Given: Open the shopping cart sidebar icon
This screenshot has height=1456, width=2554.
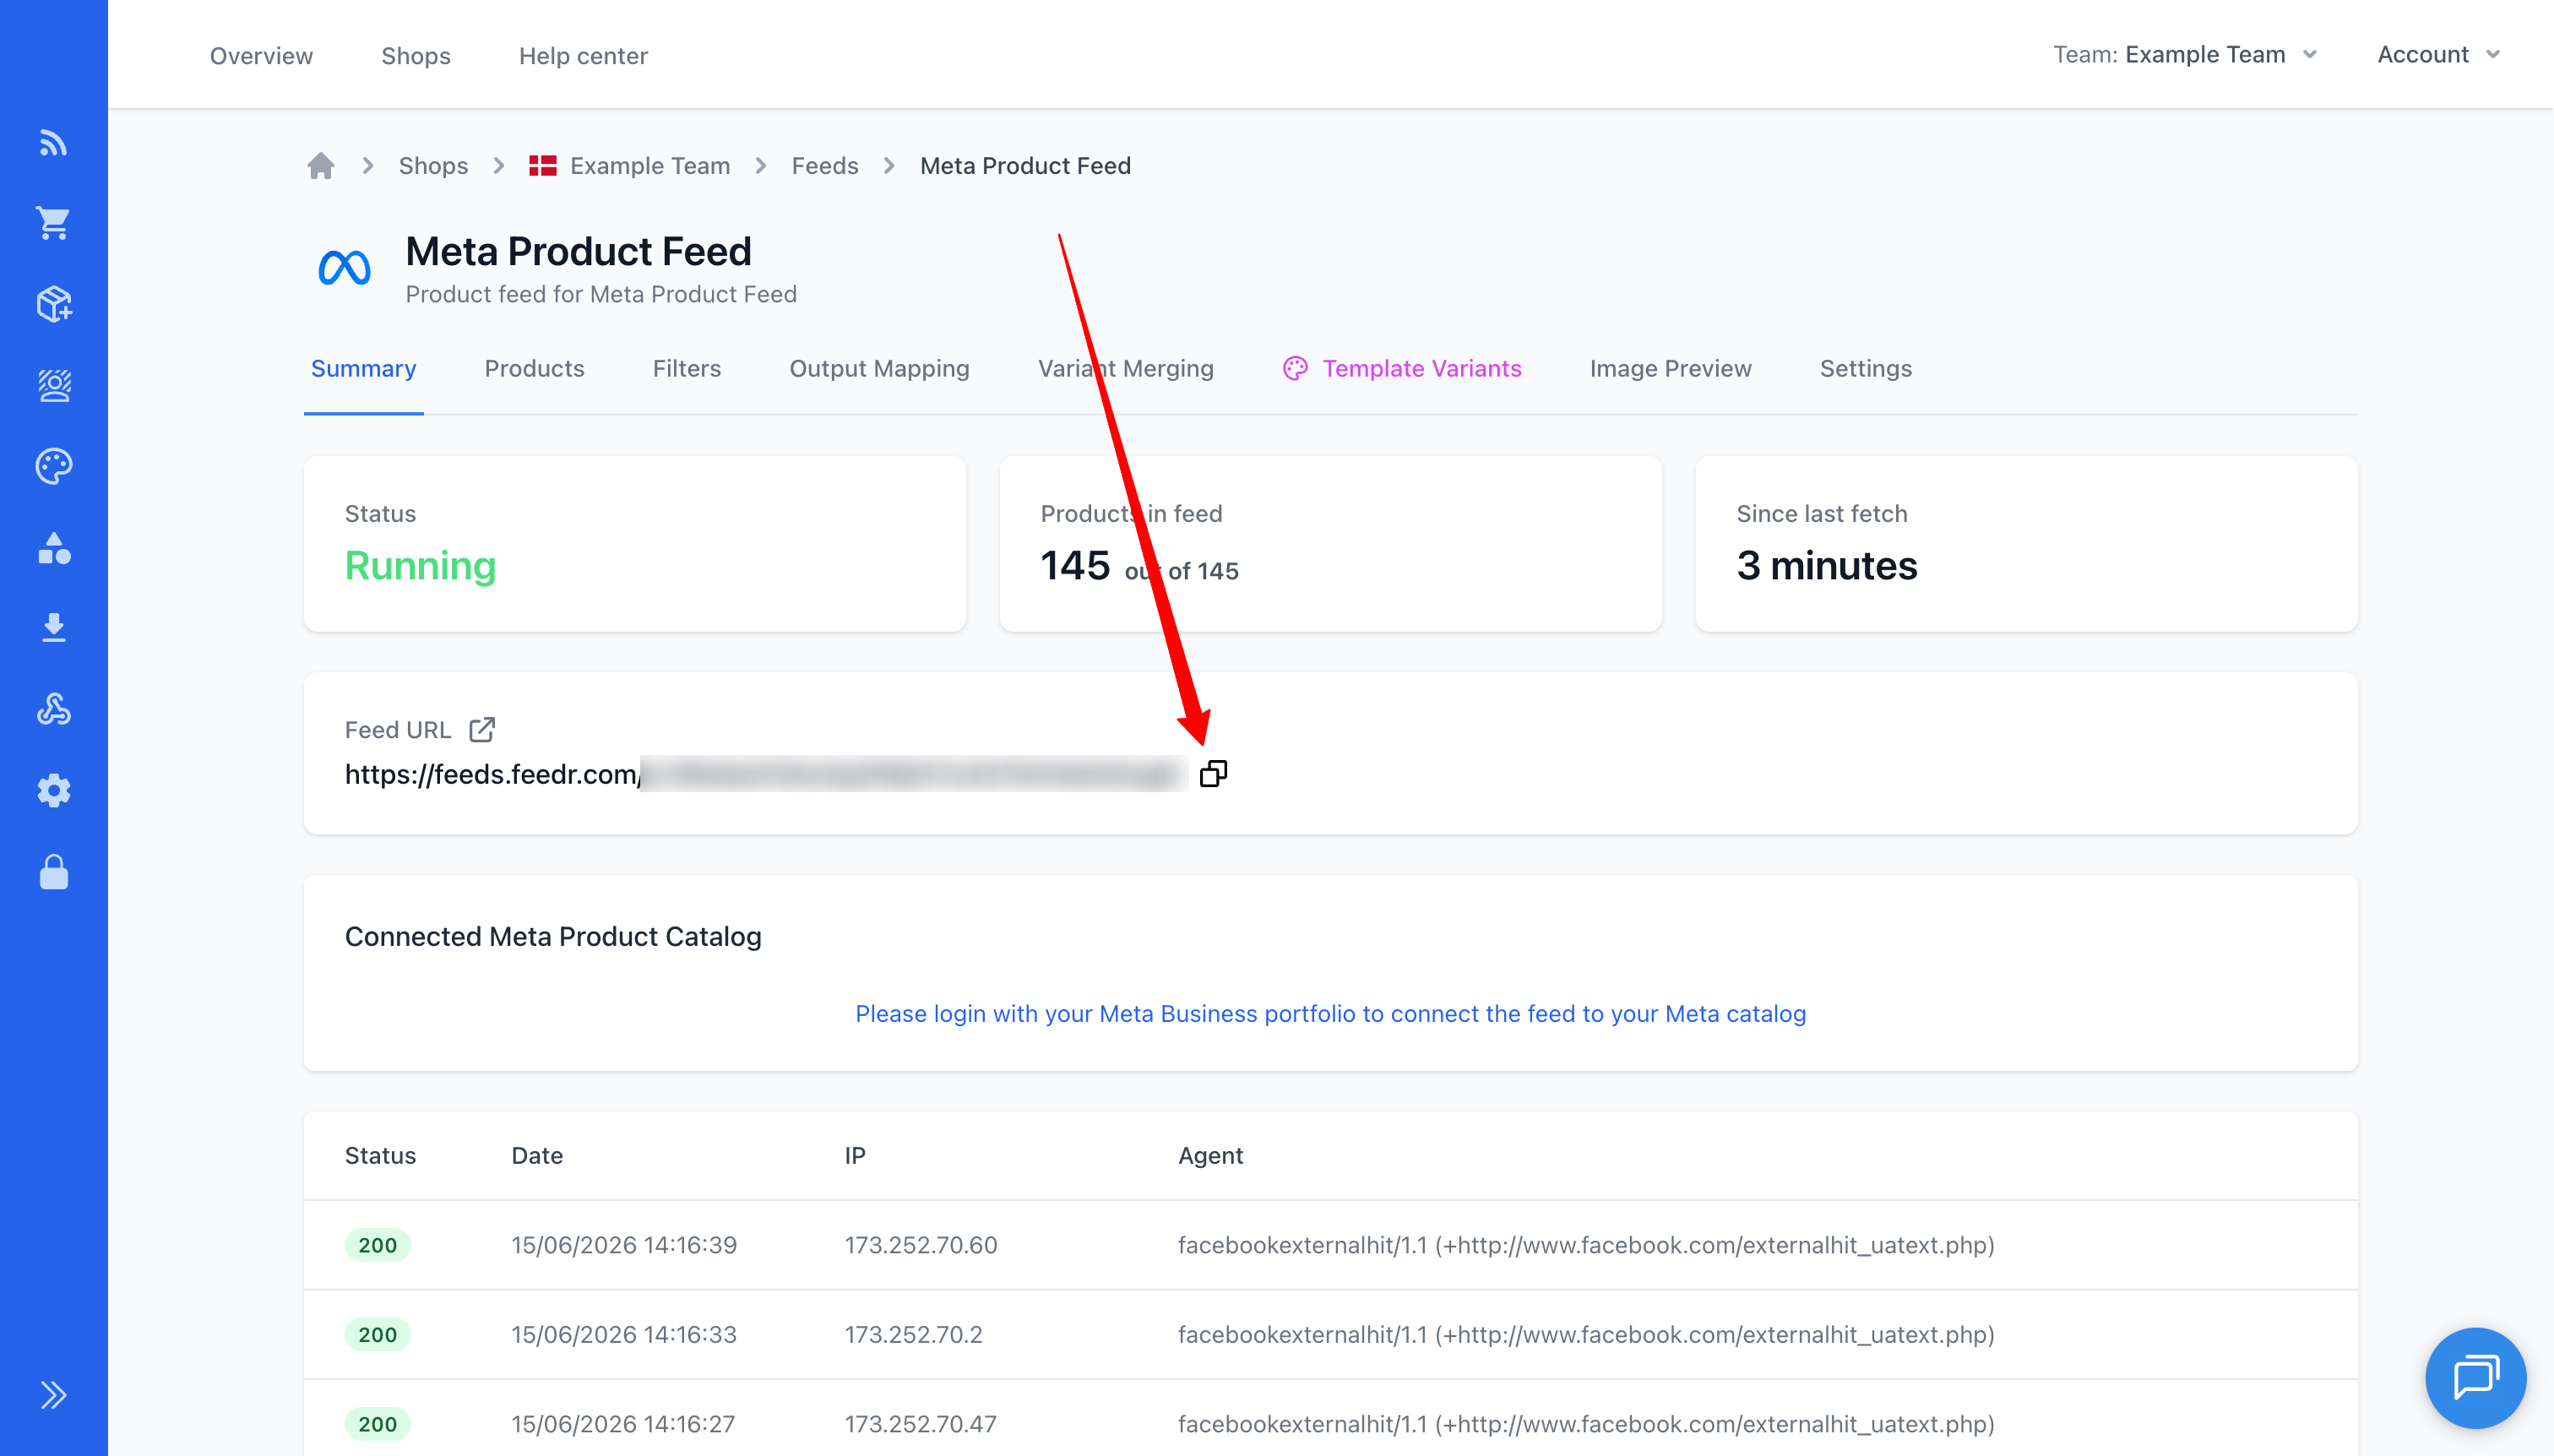Looking at the screenshot, I should (53, 223).
